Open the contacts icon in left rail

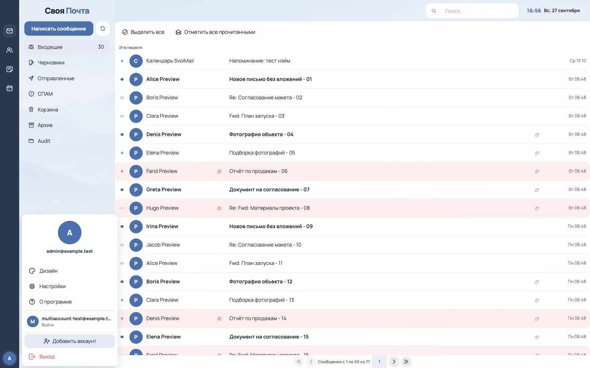coord(10,50)
